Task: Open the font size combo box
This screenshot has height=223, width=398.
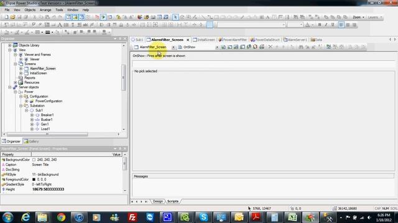Action: (x=295, y=25)
